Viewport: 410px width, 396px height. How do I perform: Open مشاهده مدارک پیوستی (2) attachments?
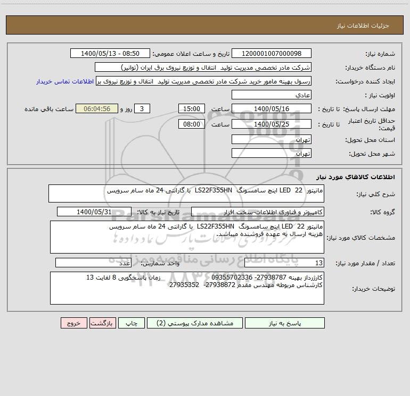pyautogui.click(x=195, y=323)
